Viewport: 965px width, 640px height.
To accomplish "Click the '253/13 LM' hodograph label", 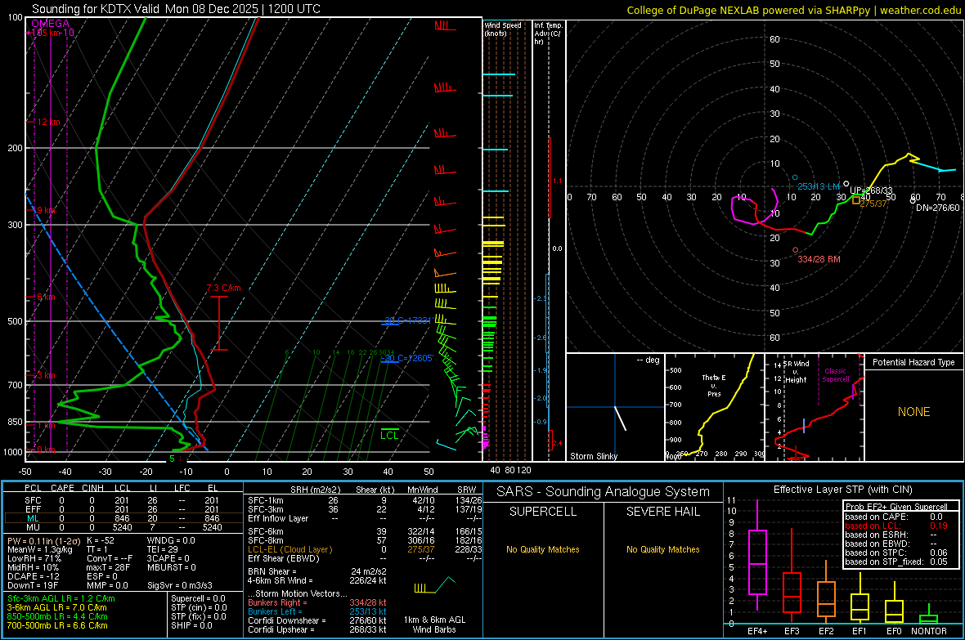I will 819,186.
